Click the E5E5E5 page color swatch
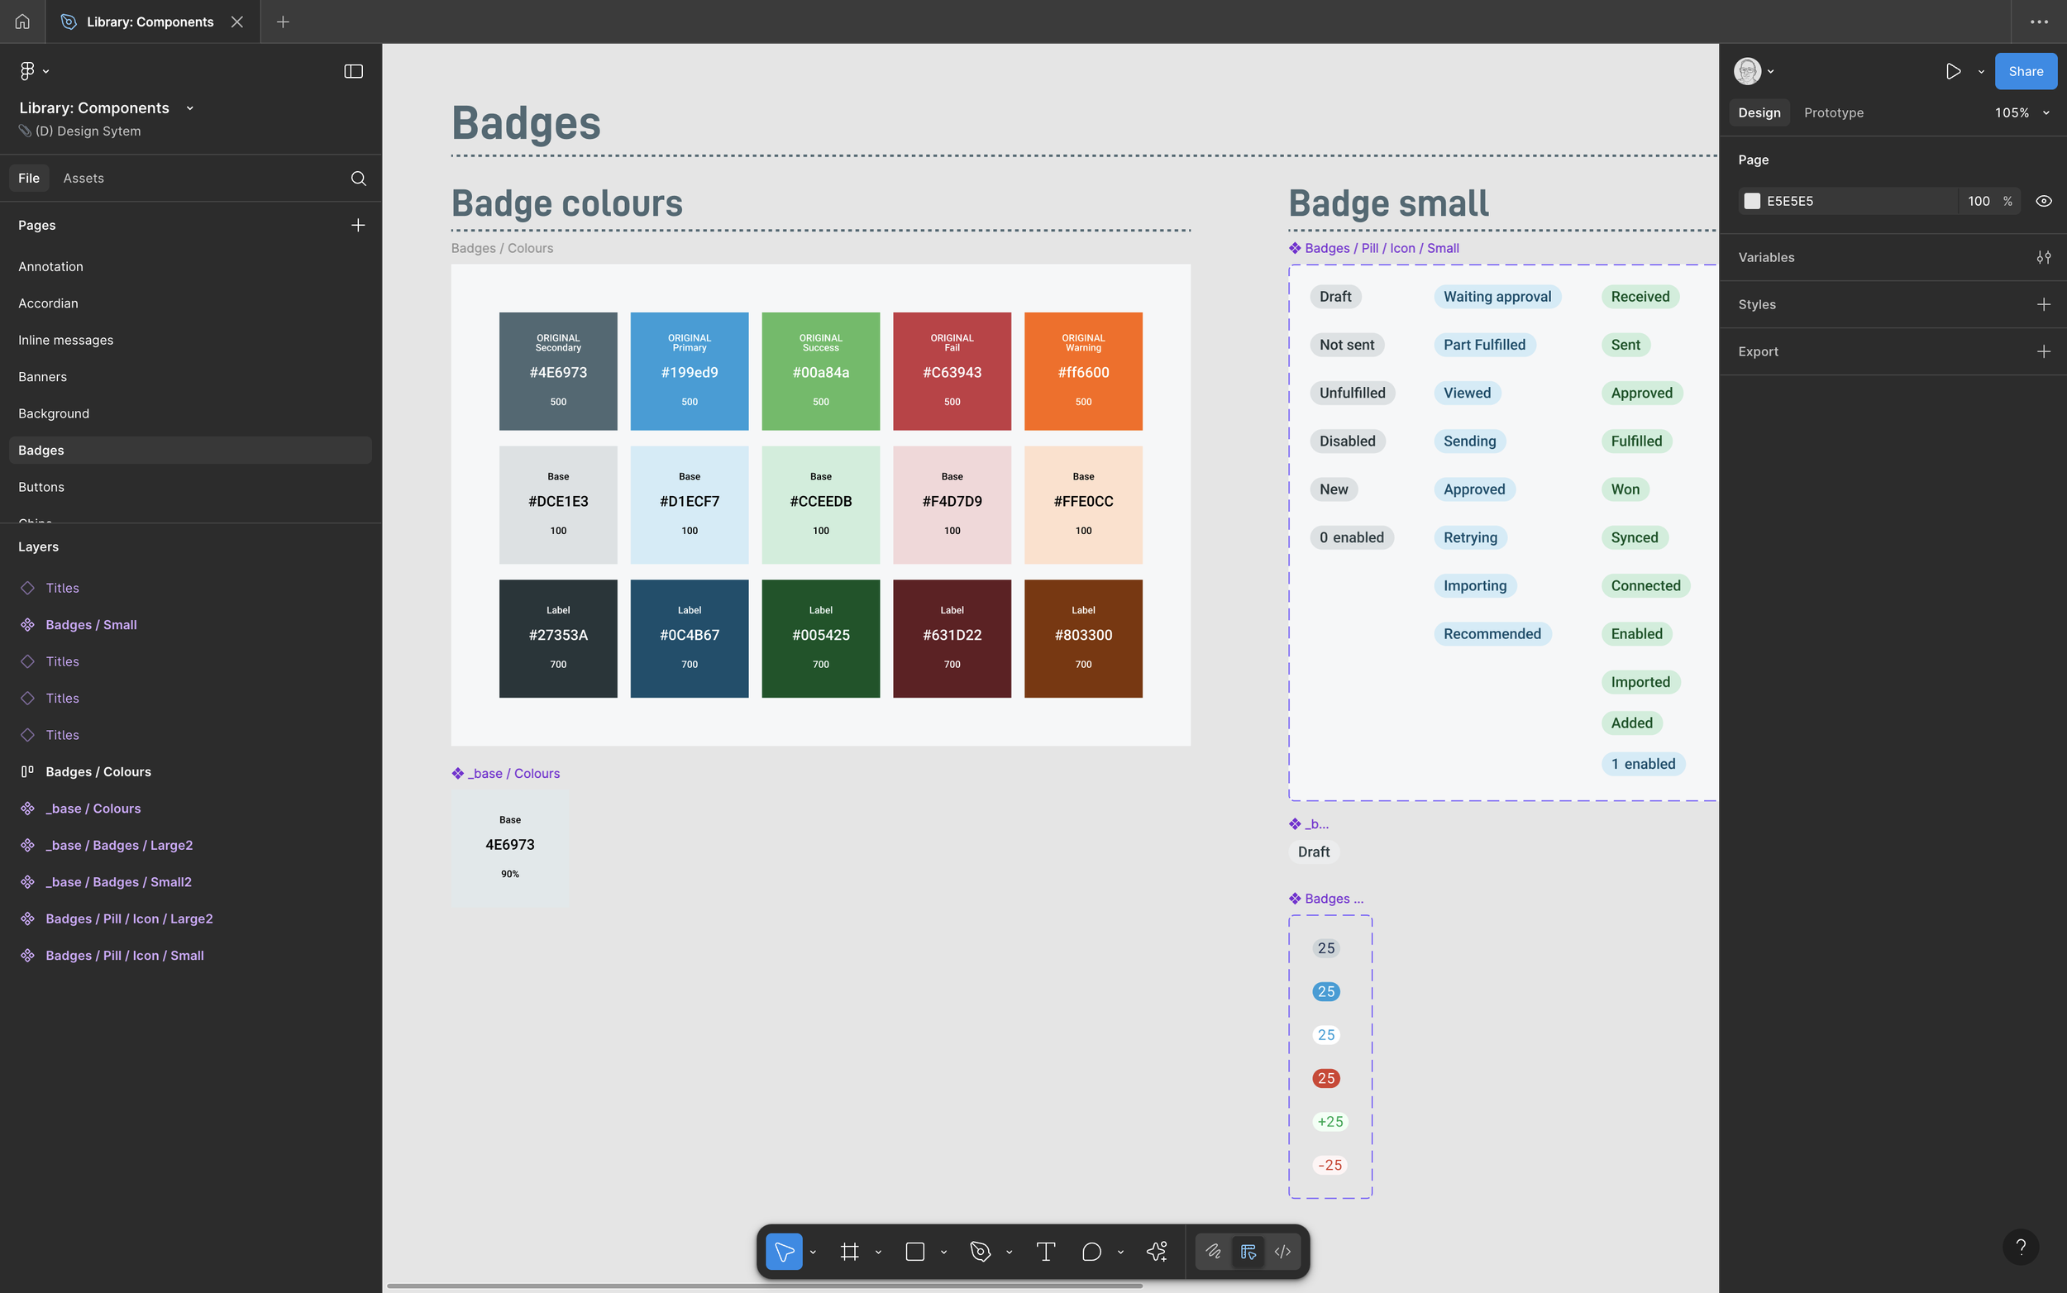 [1750, 200]
